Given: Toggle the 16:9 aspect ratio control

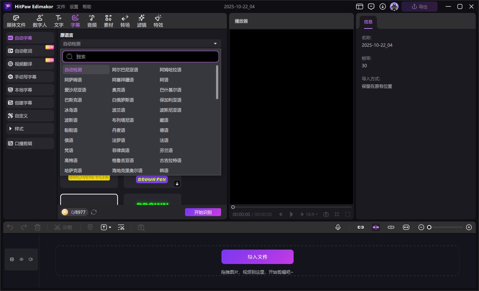Looking at the screenshot, I should (x=309, y=214).
